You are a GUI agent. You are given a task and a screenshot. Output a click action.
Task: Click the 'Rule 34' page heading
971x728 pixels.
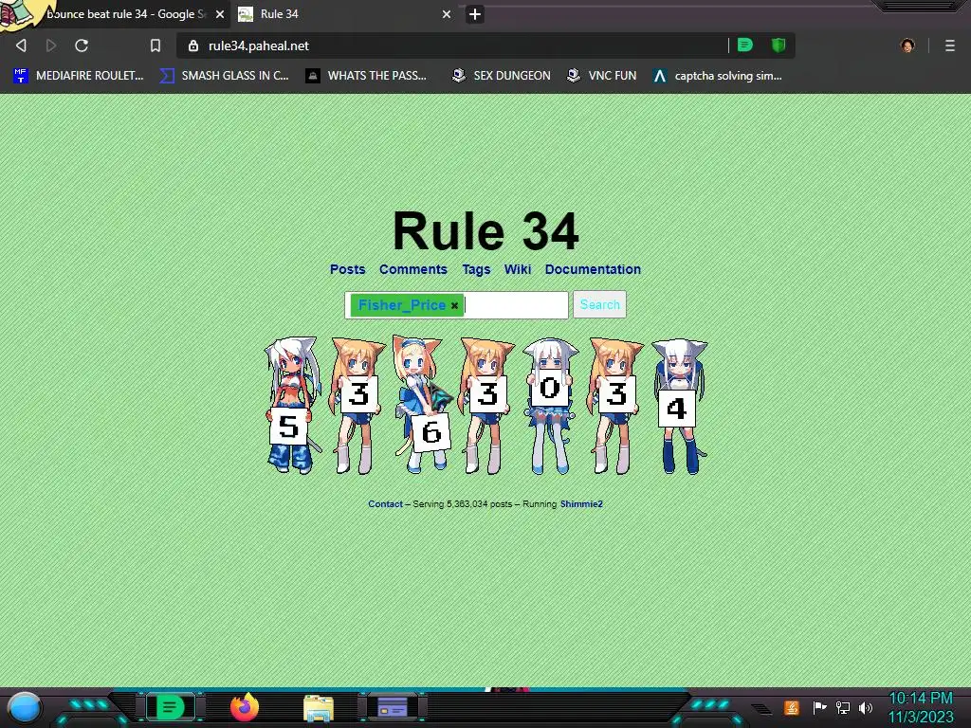click(485, 231)
